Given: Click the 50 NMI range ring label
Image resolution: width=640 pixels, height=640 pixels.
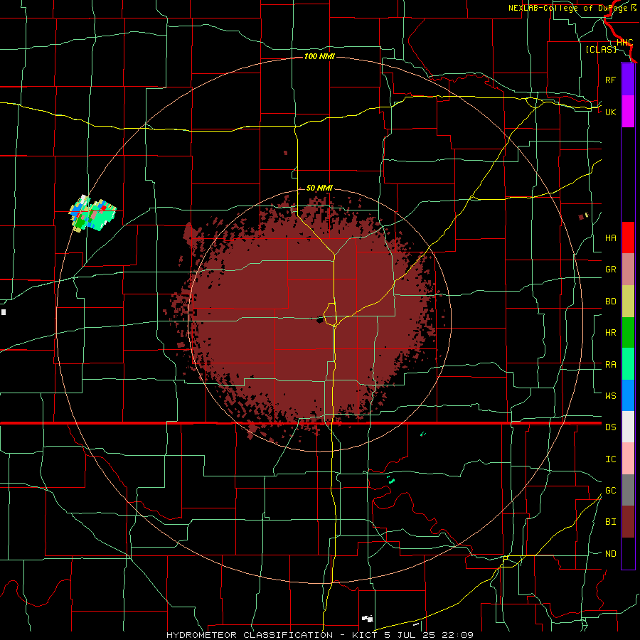Looking at the screenshot, I should [x=319, y=188].
